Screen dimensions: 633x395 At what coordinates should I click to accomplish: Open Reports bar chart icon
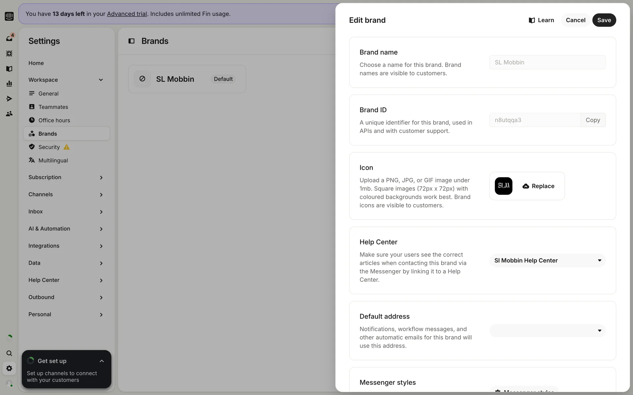9,84
